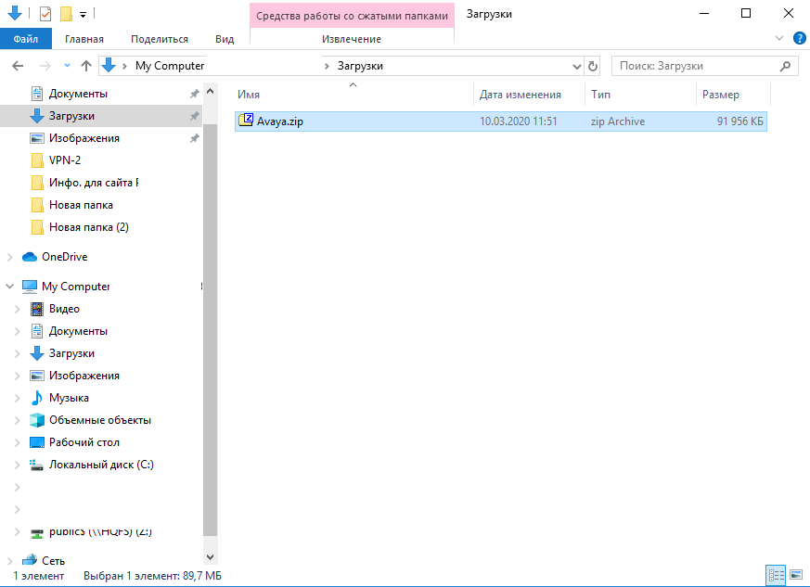Go up one folder level

coord(86,66)
